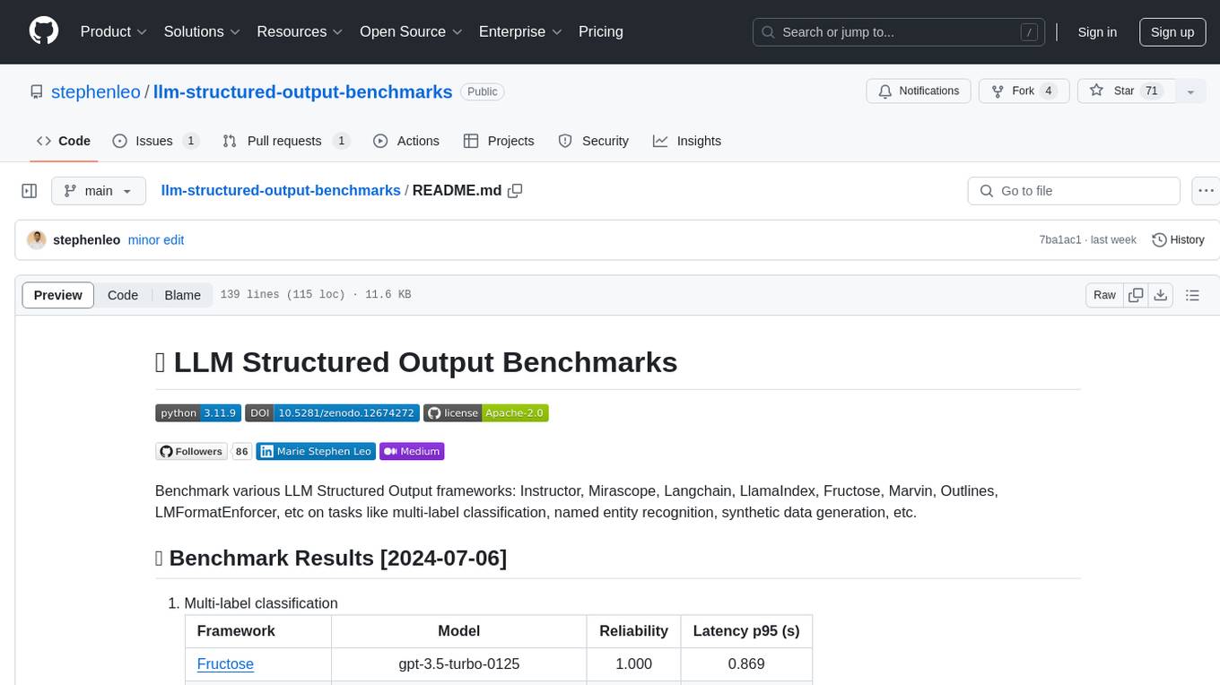
Task: Expand the file tree side panel
Action: click(30, 191)
